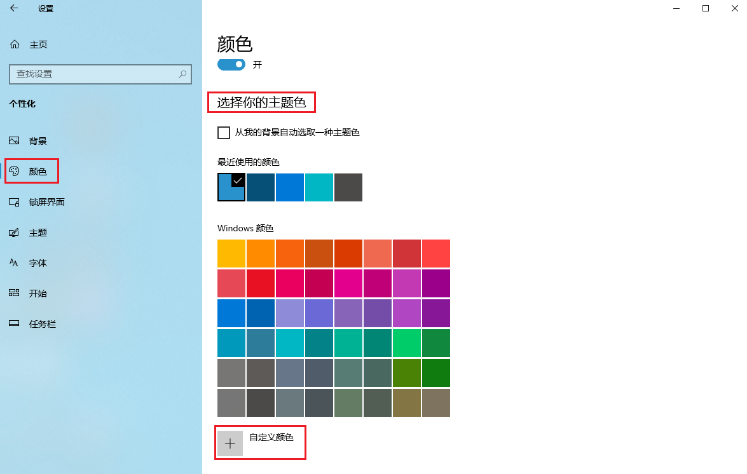Open the 任务栏 taskbar settings icon
The height and width of the screenshot is (474, 747).
click(15, 323)
